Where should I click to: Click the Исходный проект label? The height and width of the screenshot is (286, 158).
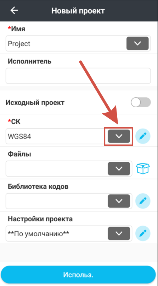[x=35, y=103]
